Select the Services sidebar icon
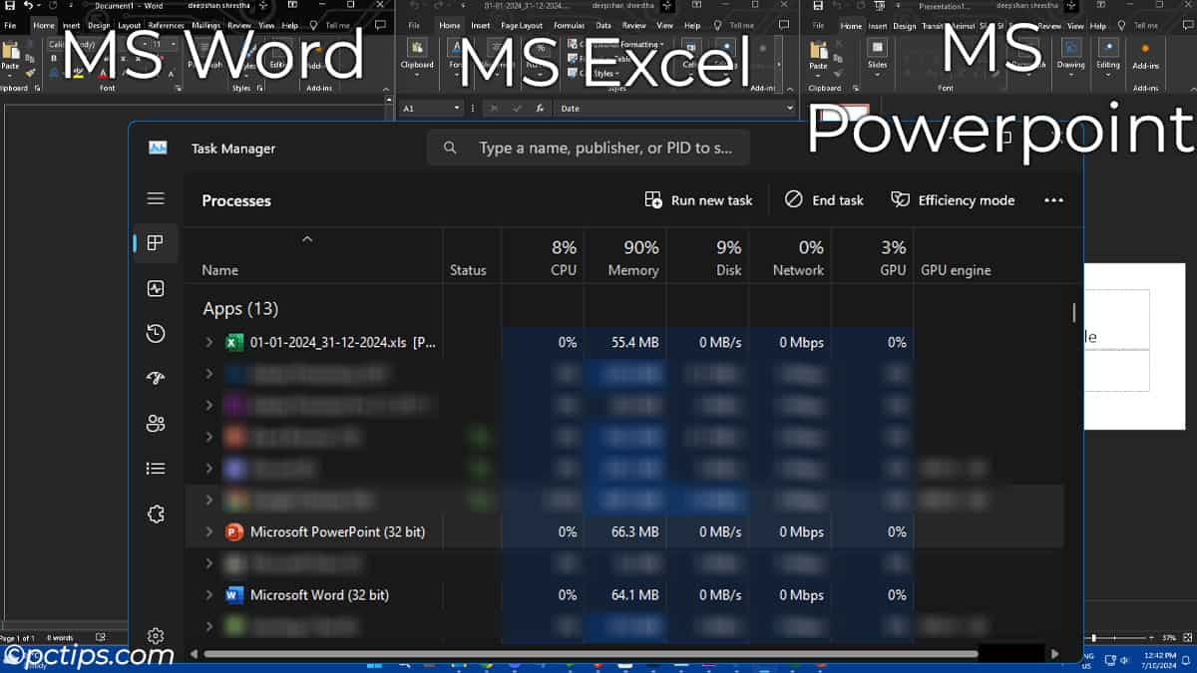Viewport: 1197px width, 673px height. pyautogui.click(x=156, y=513)
